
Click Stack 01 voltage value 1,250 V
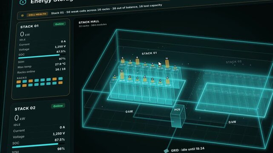click(x=60, y=47)
